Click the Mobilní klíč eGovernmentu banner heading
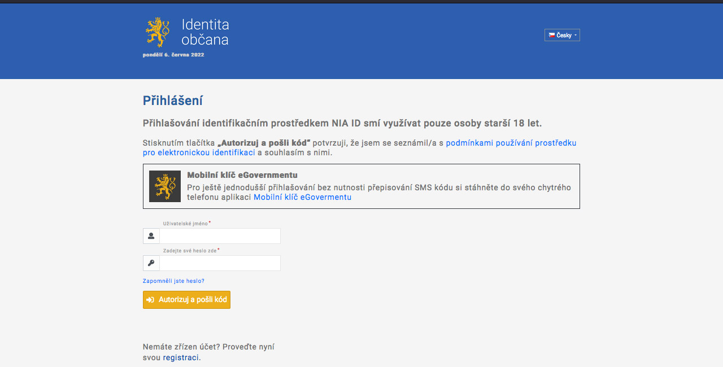 point(242,175)
